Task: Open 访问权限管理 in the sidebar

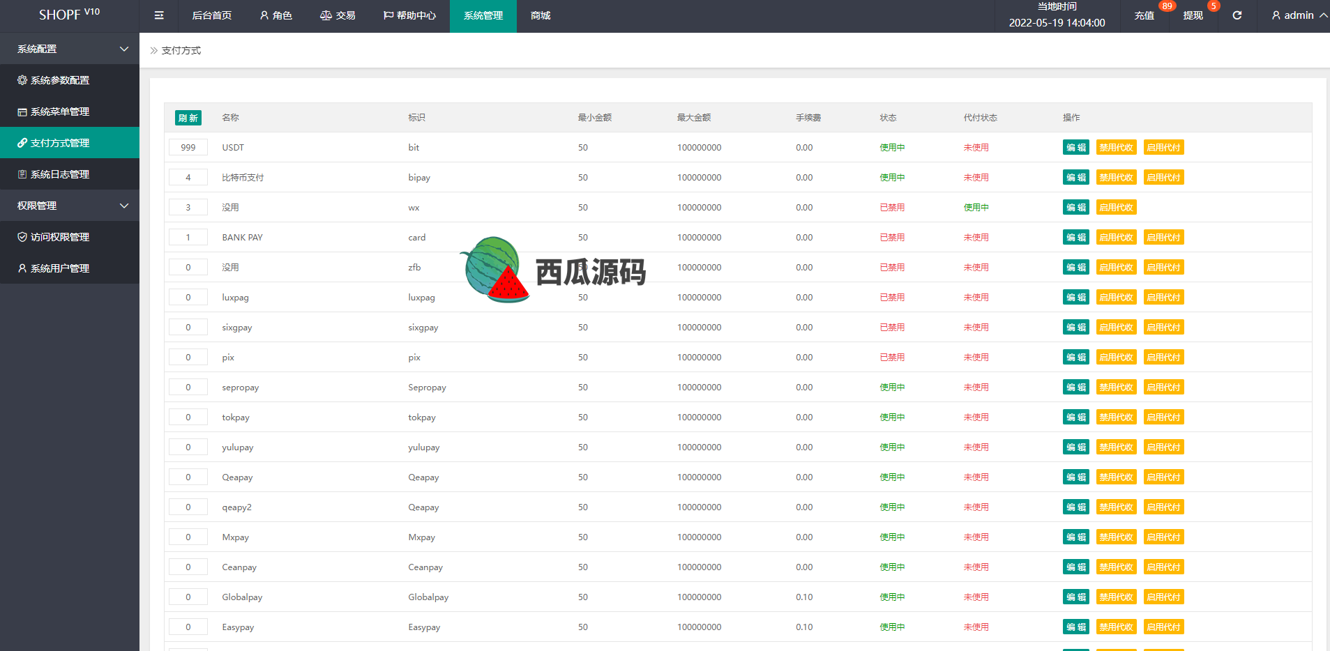Action: click(70, 237)
